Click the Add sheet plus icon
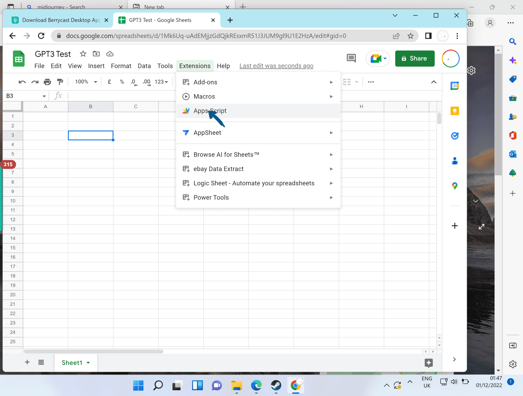The height and width of the screenshot is (396, 523). pos(27,362)
